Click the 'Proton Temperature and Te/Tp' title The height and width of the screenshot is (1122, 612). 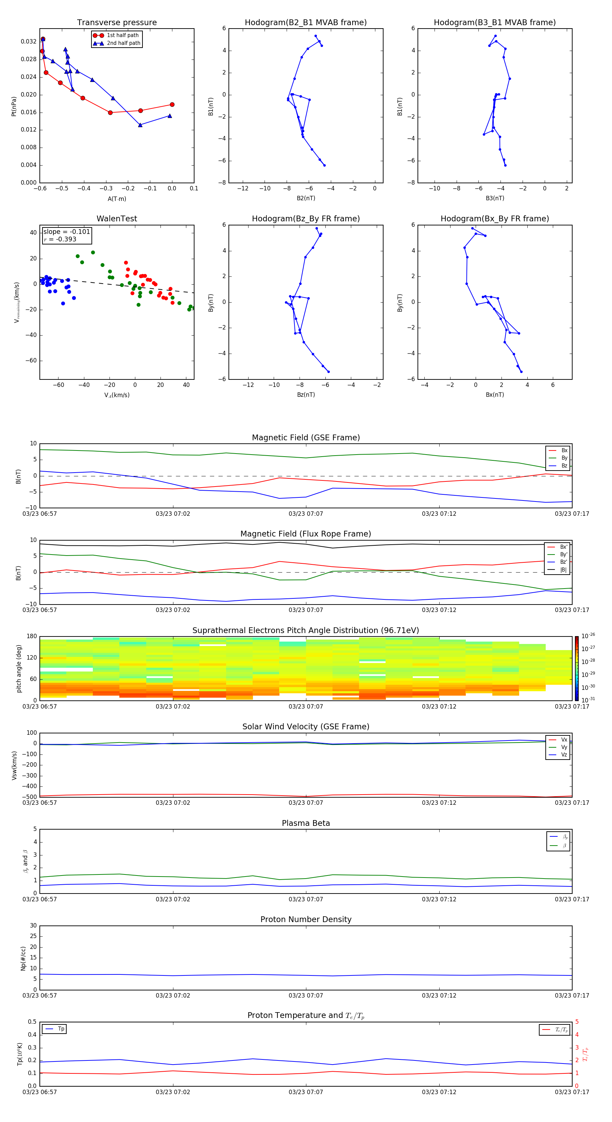[306, 1016]
